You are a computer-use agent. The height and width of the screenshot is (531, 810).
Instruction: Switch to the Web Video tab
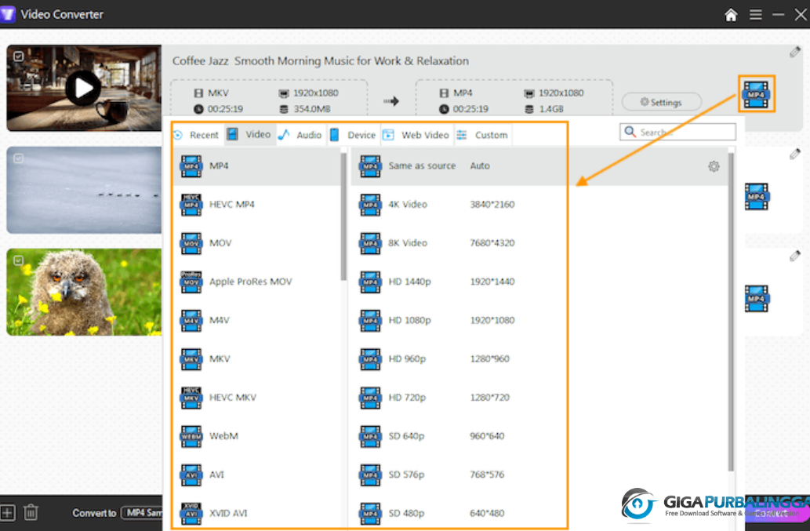click(x=416, y=136)
